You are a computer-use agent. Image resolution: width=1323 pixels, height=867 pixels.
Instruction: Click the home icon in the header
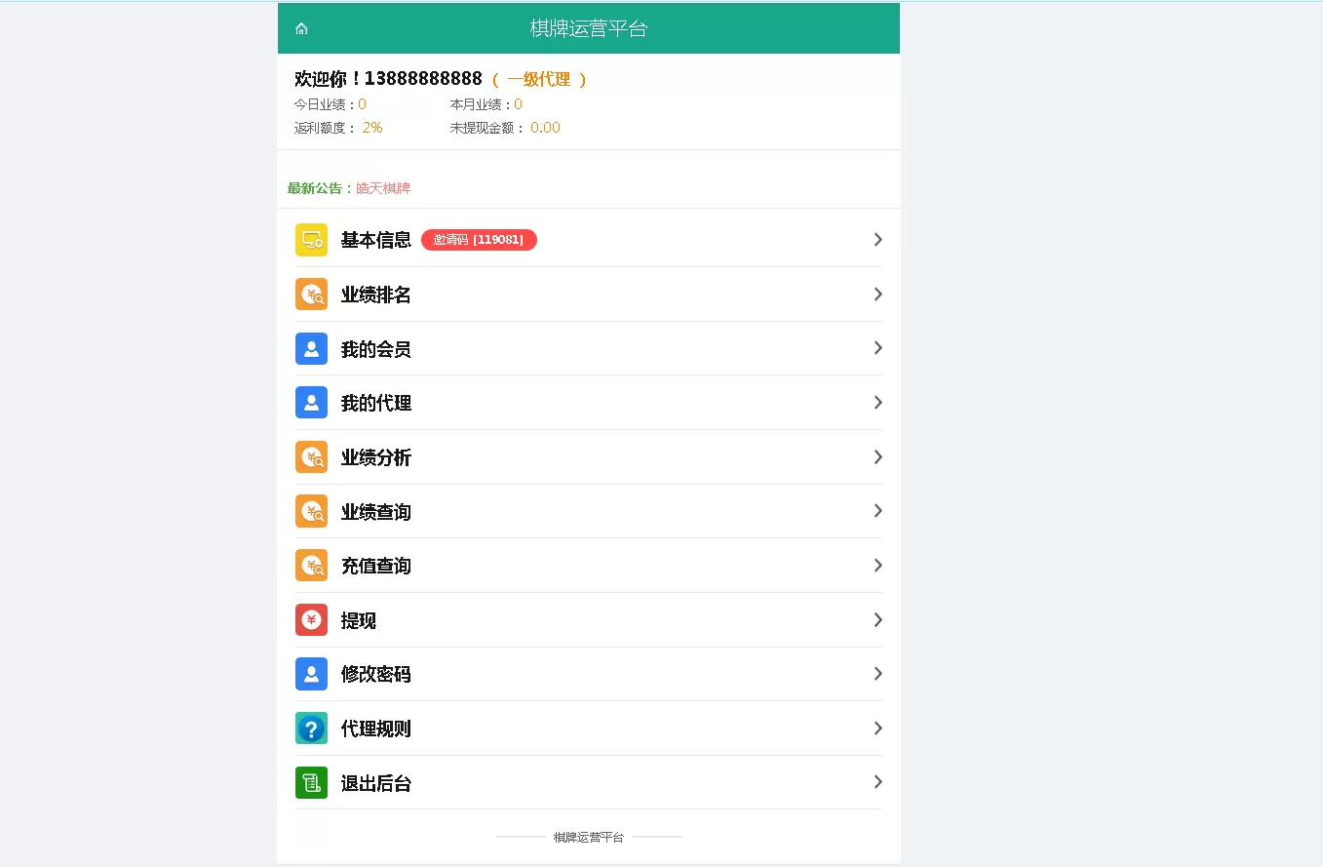click(301, 28)
